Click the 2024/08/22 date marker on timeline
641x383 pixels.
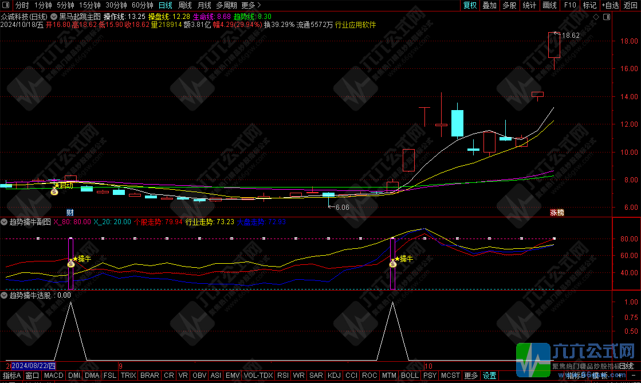33,365
